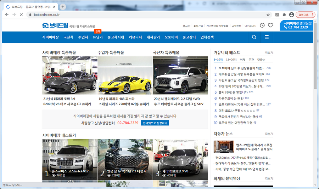Open a new browser tab

63,7
